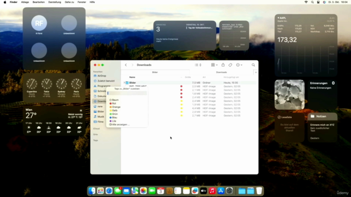
Task: Open Mail from the Dock
Action: pyautogui.click(x=126, y=191)
